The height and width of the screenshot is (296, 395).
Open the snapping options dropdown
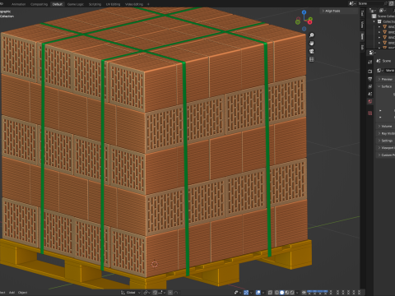161,292
